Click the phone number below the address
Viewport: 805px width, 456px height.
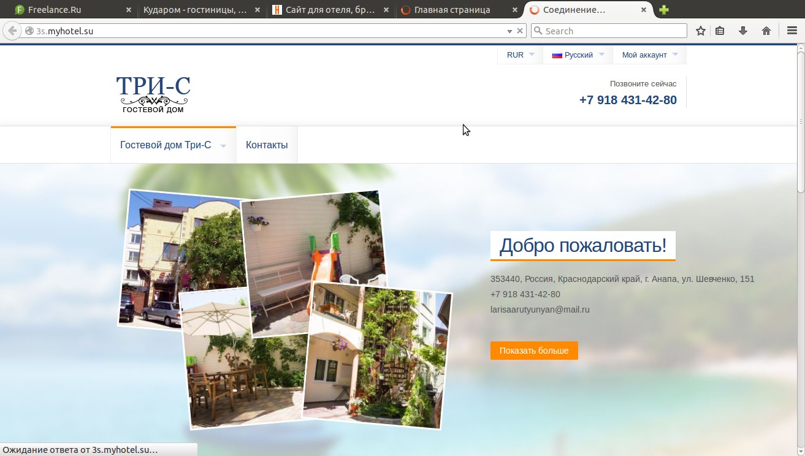coord(525,294)
